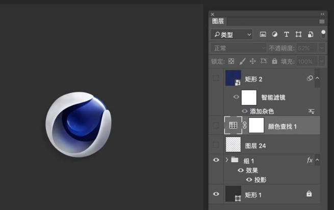Open the opacity slider dropdown arrow
The image size is (334, 210).
(x=321, y=48)
